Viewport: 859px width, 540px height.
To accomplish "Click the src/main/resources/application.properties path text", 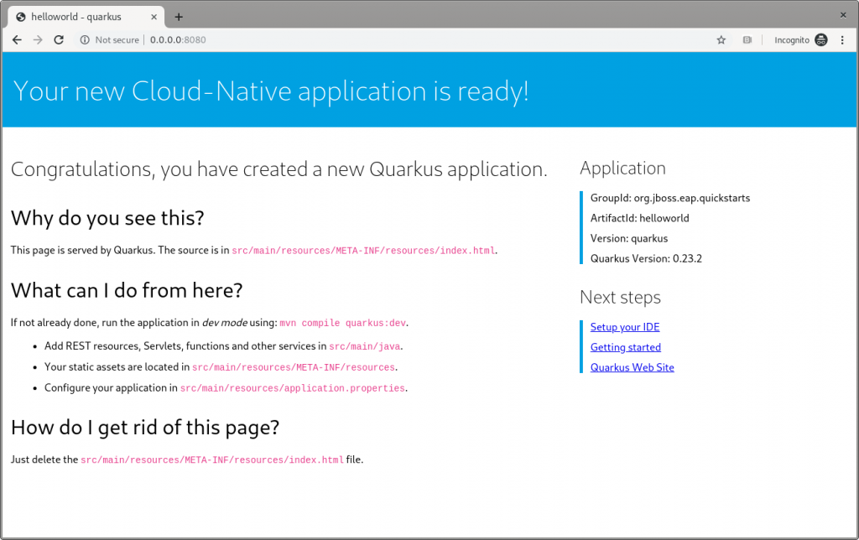I will (x=292, y=388).
